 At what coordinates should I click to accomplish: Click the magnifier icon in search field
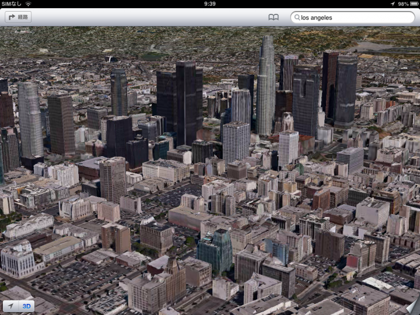[x=297, y=17]
